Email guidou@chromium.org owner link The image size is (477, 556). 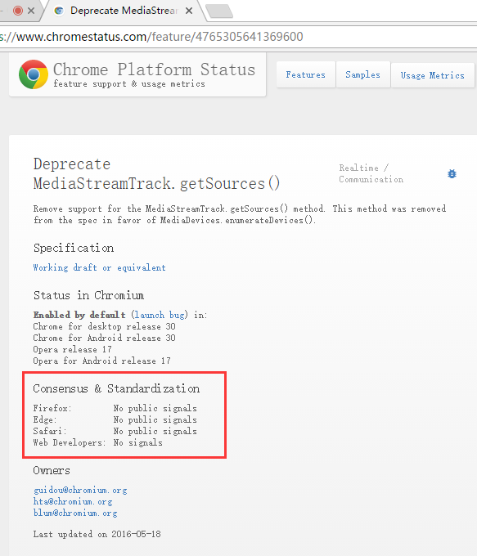(x=80, y=490)
